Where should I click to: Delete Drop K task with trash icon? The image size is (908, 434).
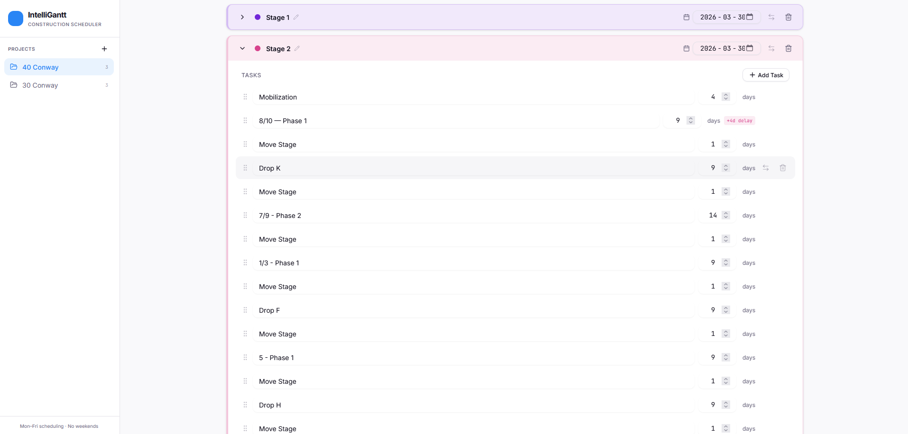click(x=783, y=168)
